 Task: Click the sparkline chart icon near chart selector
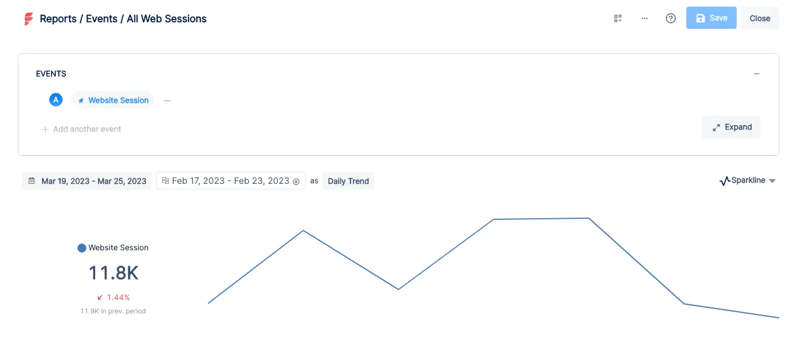(724, 180)
